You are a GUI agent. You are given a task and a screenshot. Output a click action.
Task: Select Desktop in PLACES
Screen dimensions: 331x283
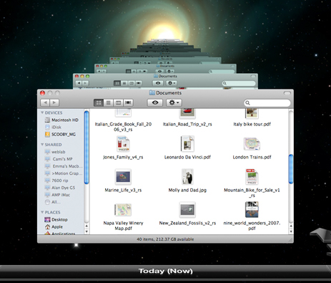pyautogui.click(x=56, y=219)
